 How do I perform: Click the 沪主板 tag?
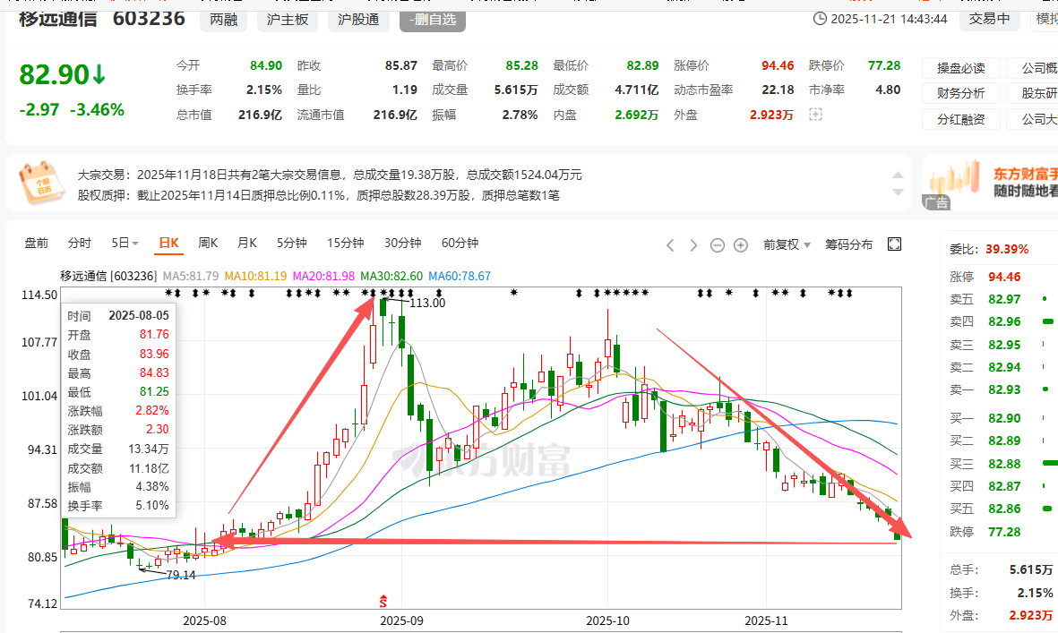288,21
